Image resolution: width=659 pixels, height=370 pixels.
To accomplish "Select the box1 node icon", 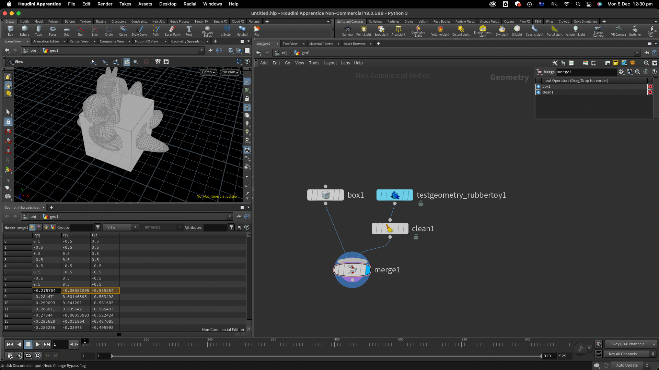I will tap(325, 195).
